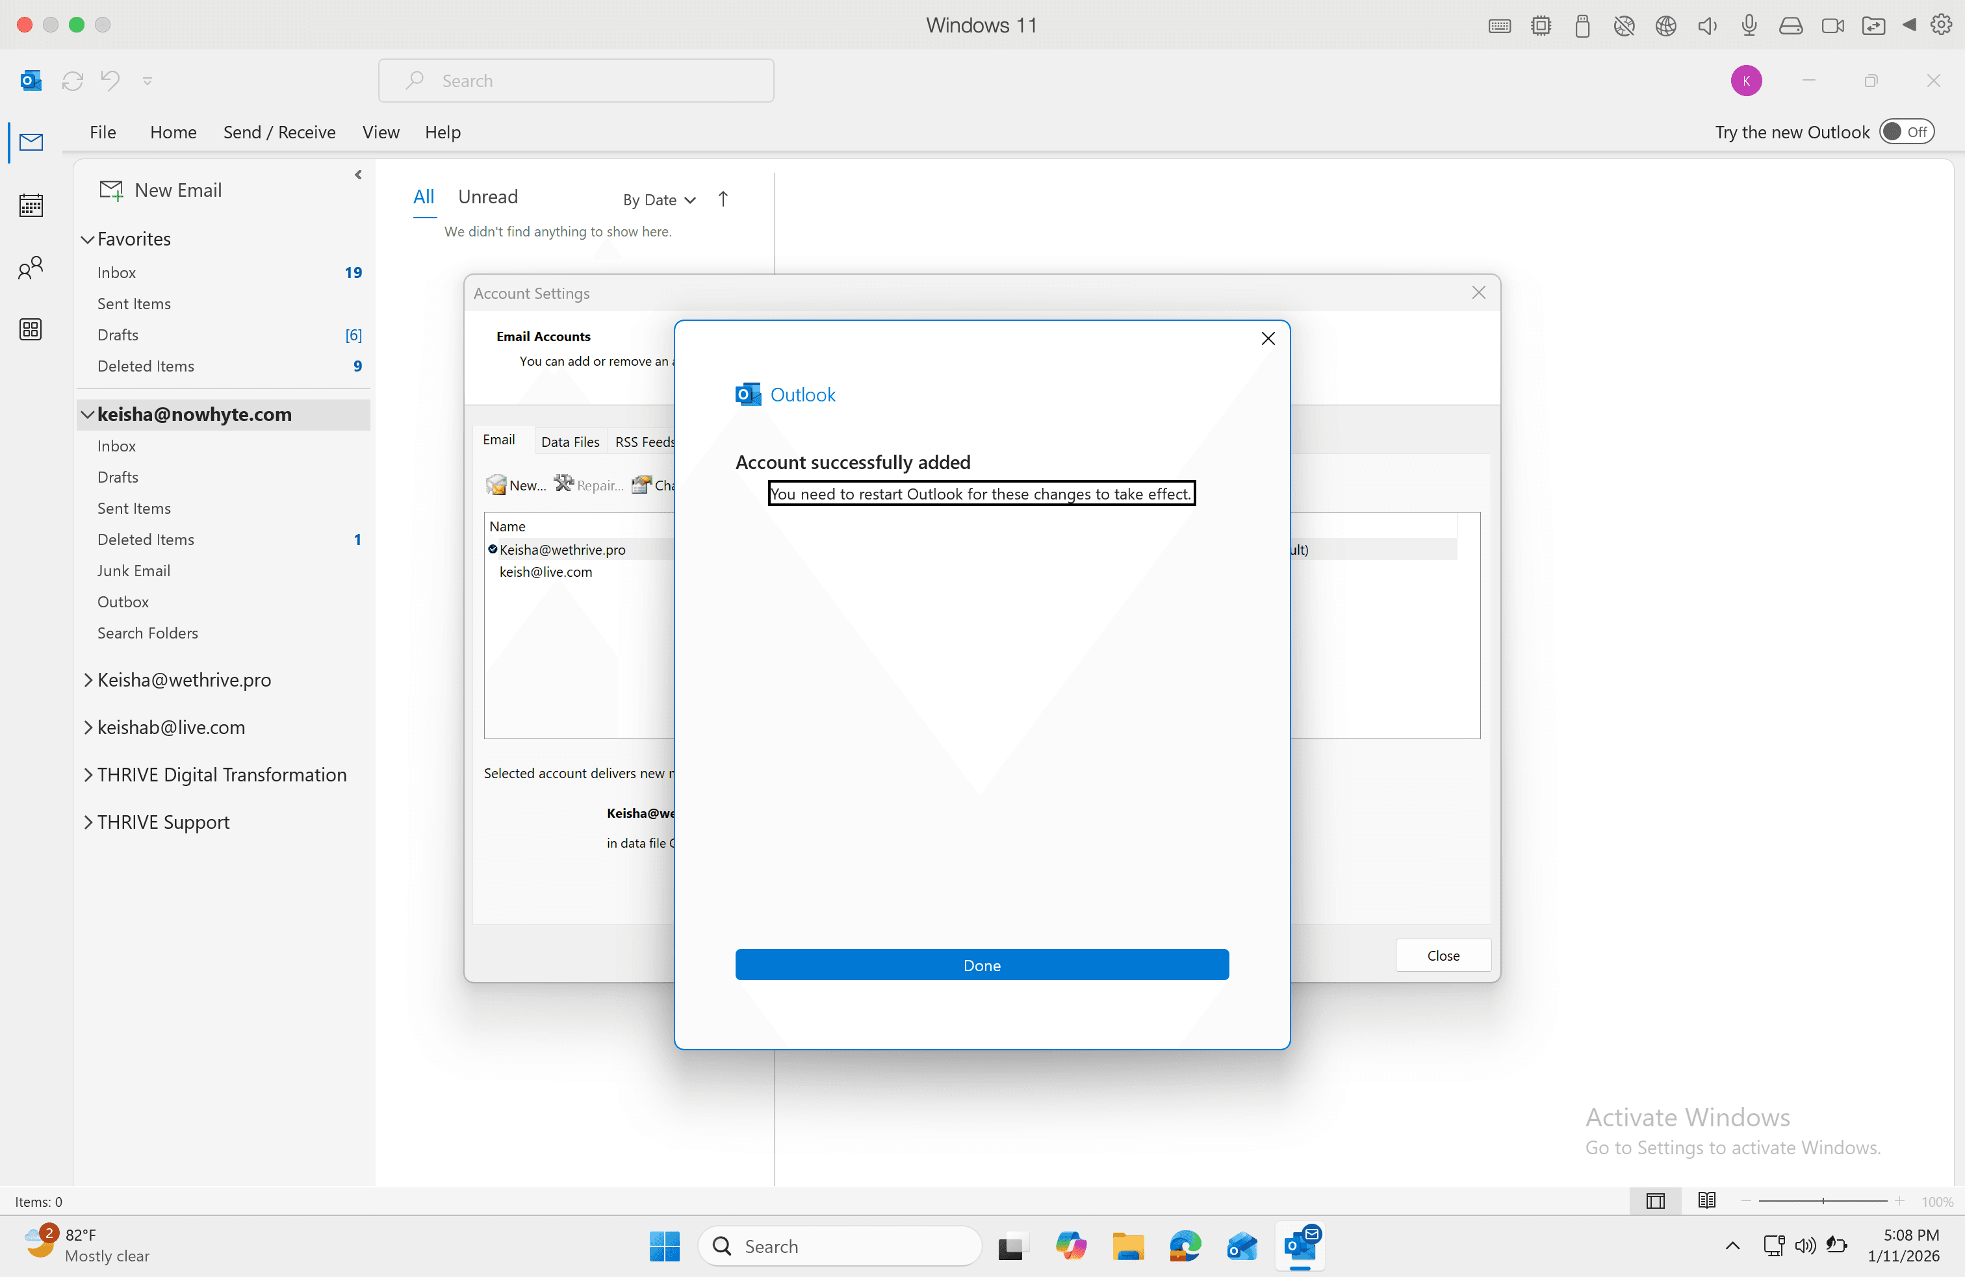Click the Done button
The height and width of the screenshot is (1277, 1965).
982,965
